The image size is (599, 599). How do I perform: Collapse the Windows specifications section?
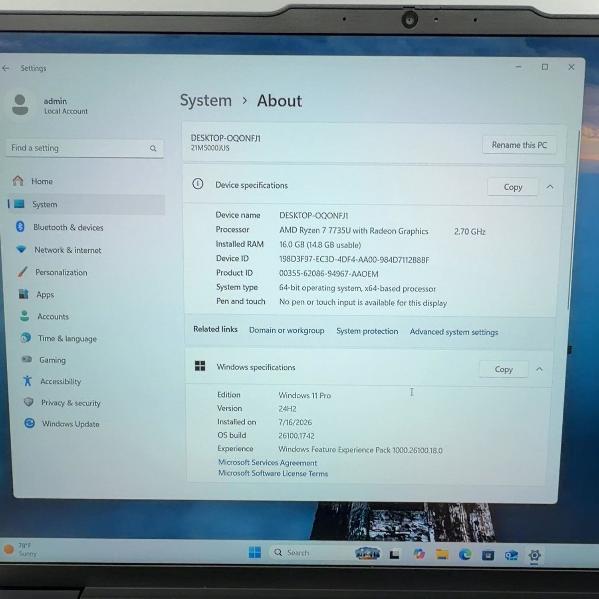pyautogui.click(x=539, y=369)
